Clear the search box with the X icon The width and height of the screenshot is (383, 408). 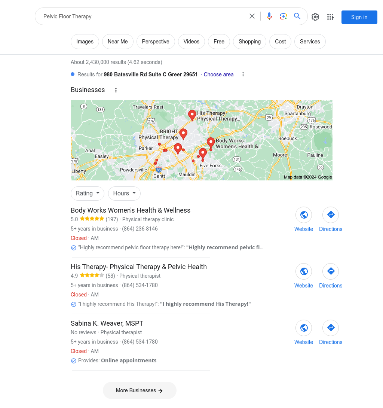click(252, 16)
